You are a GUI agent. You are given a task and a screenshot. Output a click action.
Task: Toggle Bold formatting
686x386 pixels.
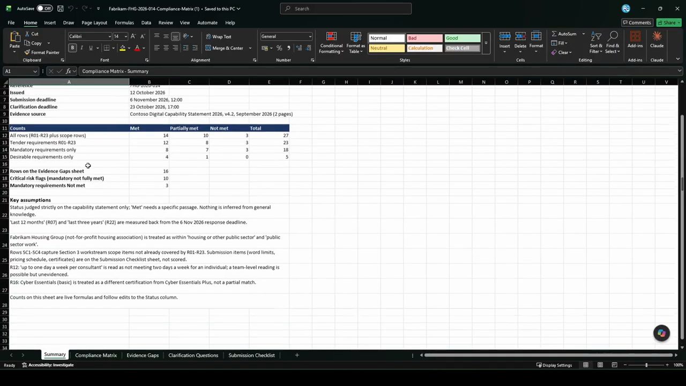pos(72,48)
